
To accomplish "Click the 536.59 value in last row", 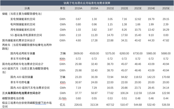I will (166, 105).
